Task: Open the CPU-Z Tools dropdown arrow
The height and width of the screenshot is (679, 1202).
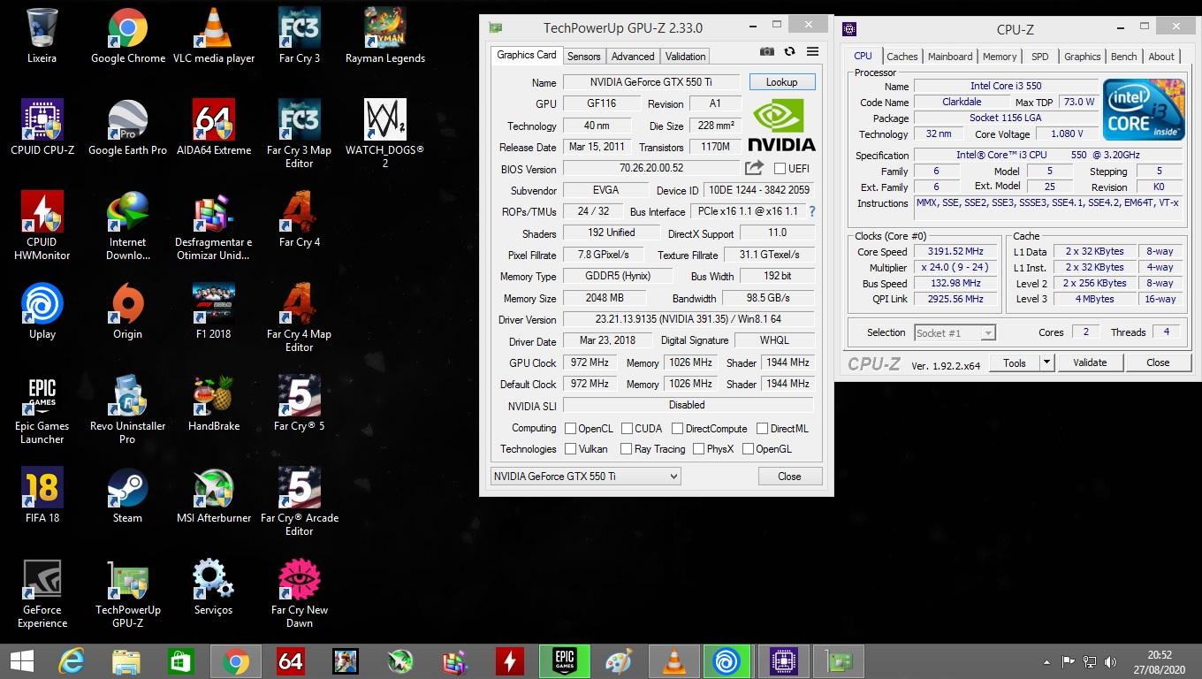Action: [x=1046, y=362]
